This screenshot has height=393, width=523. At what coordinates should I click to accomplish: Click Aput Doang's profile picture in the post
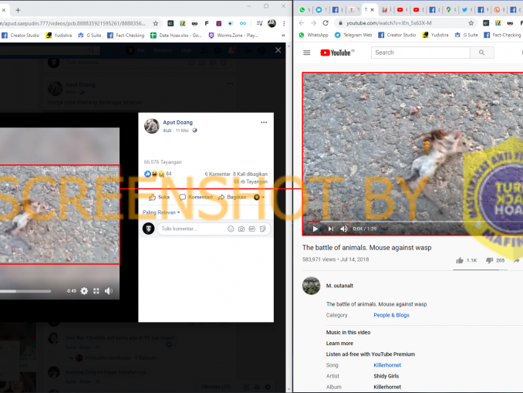click(152, 126)
